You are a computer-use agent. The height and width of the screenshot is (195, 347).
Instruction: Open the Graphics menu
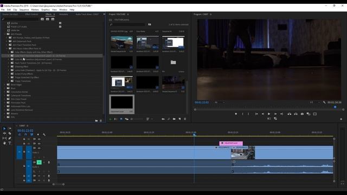click(x=46, y=10)
